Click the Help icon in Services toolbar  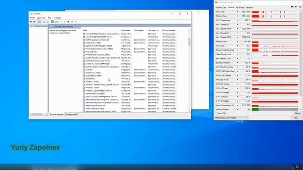click(53, 22)
